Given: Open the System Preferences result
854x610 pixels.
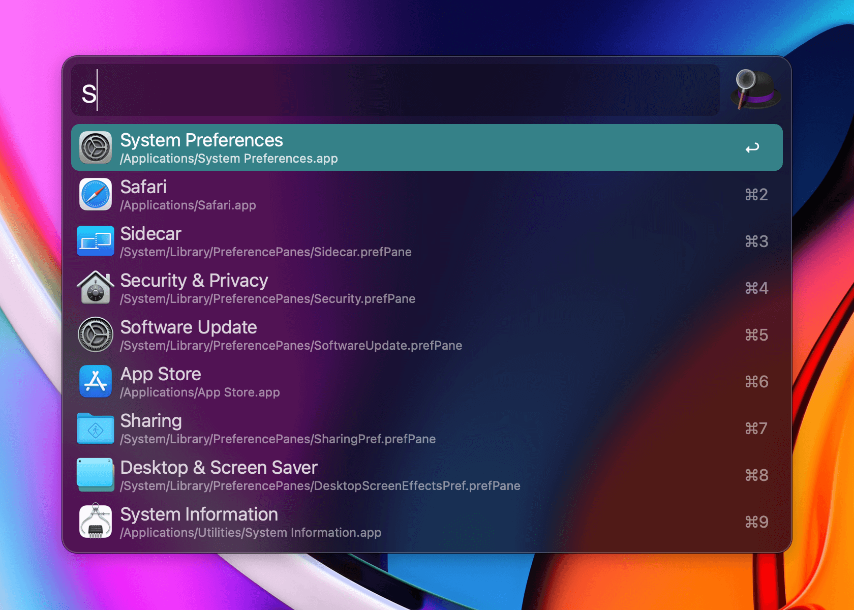Looking at the screenshot, I should pos(305,147).
